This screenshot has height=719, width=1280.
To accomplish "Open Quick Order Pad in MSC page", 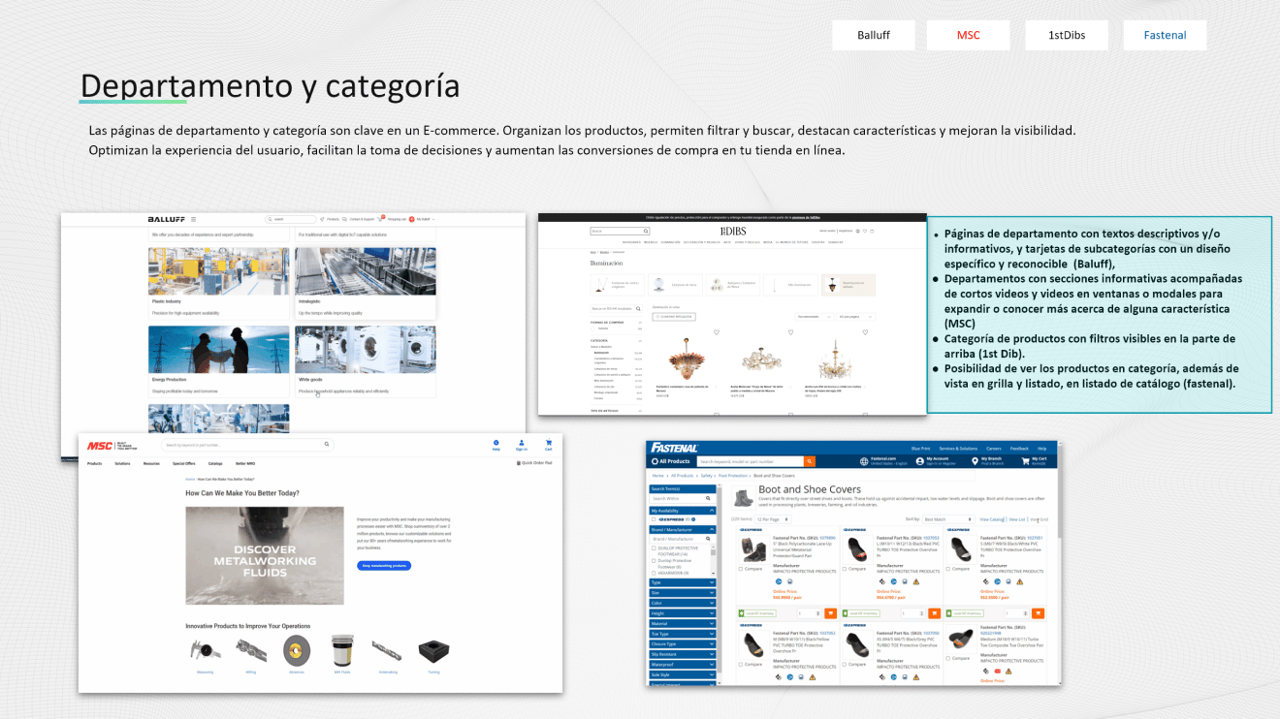I will [534, 463].
